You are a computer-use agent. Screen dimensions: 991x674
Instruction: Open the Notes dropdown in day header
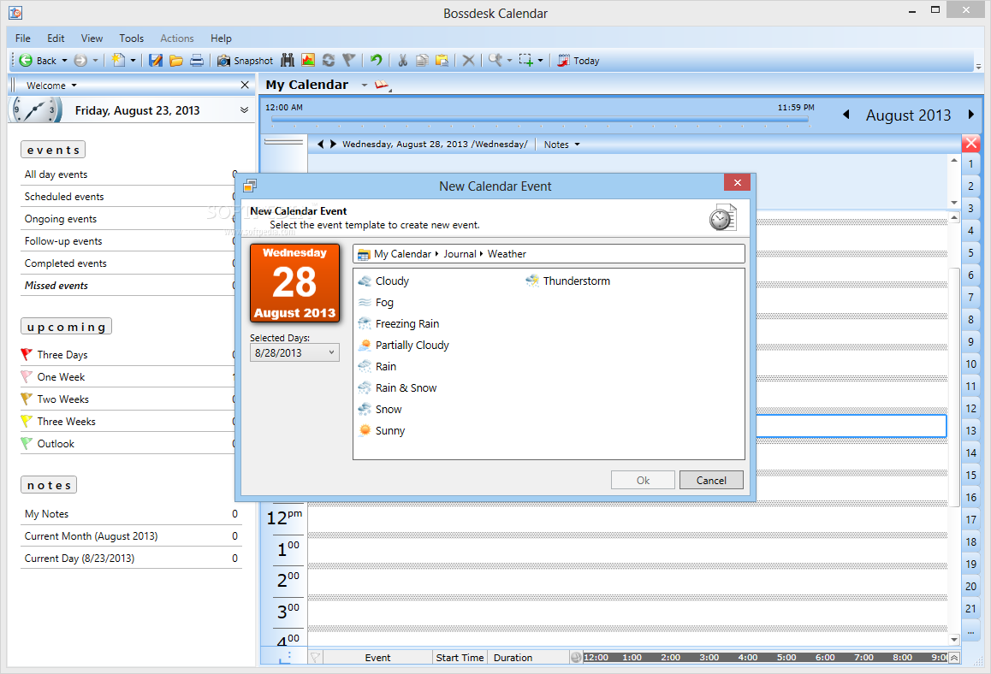click(562, 145)
